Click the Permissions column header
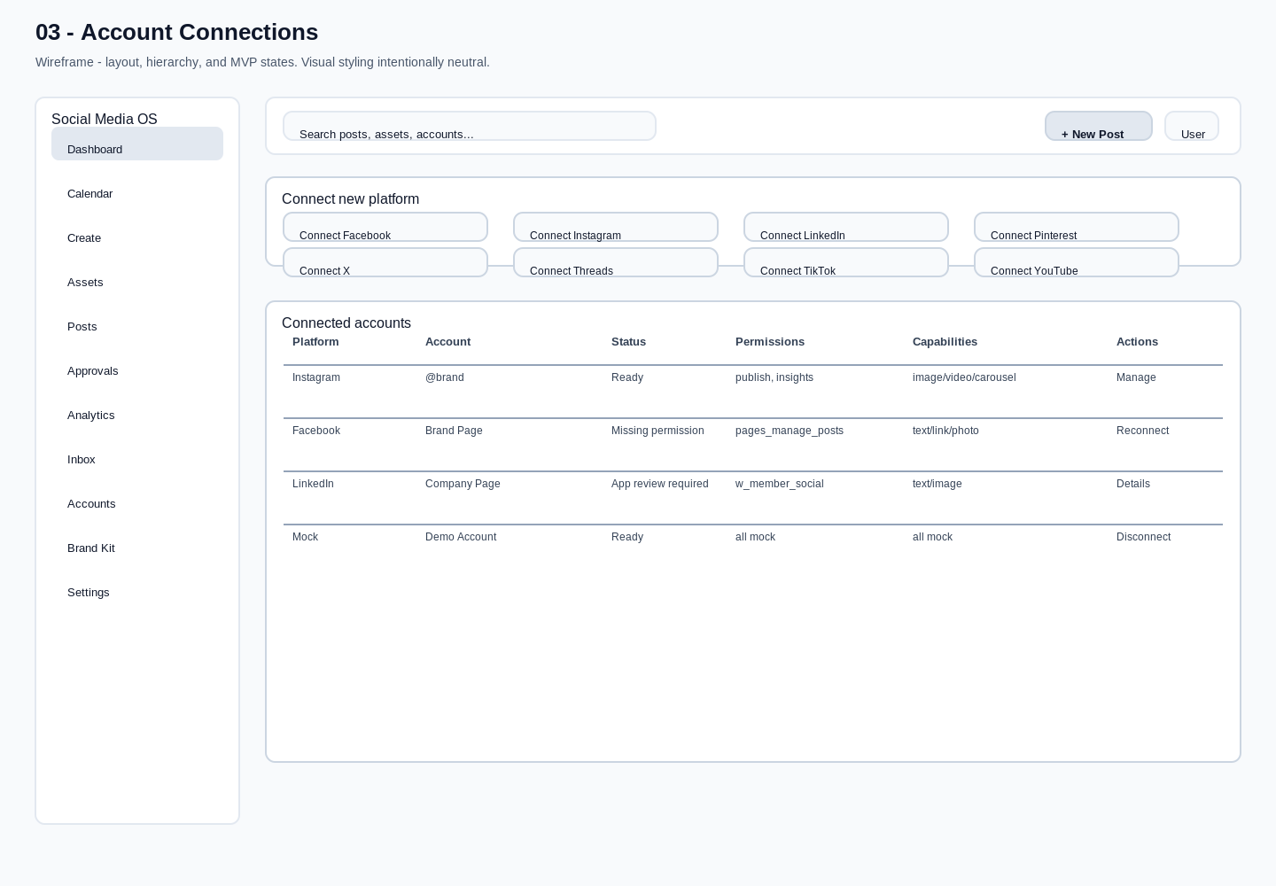Viewport: 1276px width, 886px height. click(770, 342)
